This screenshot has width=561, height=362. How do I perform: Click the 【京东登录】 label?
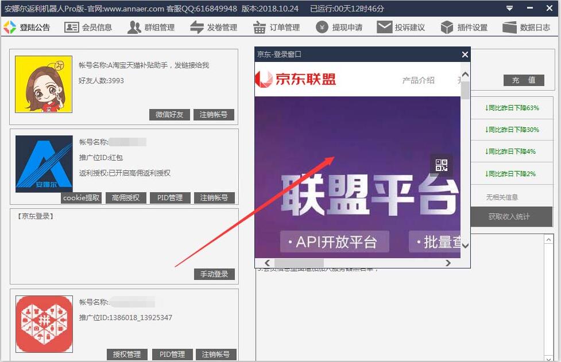(36, 216)
